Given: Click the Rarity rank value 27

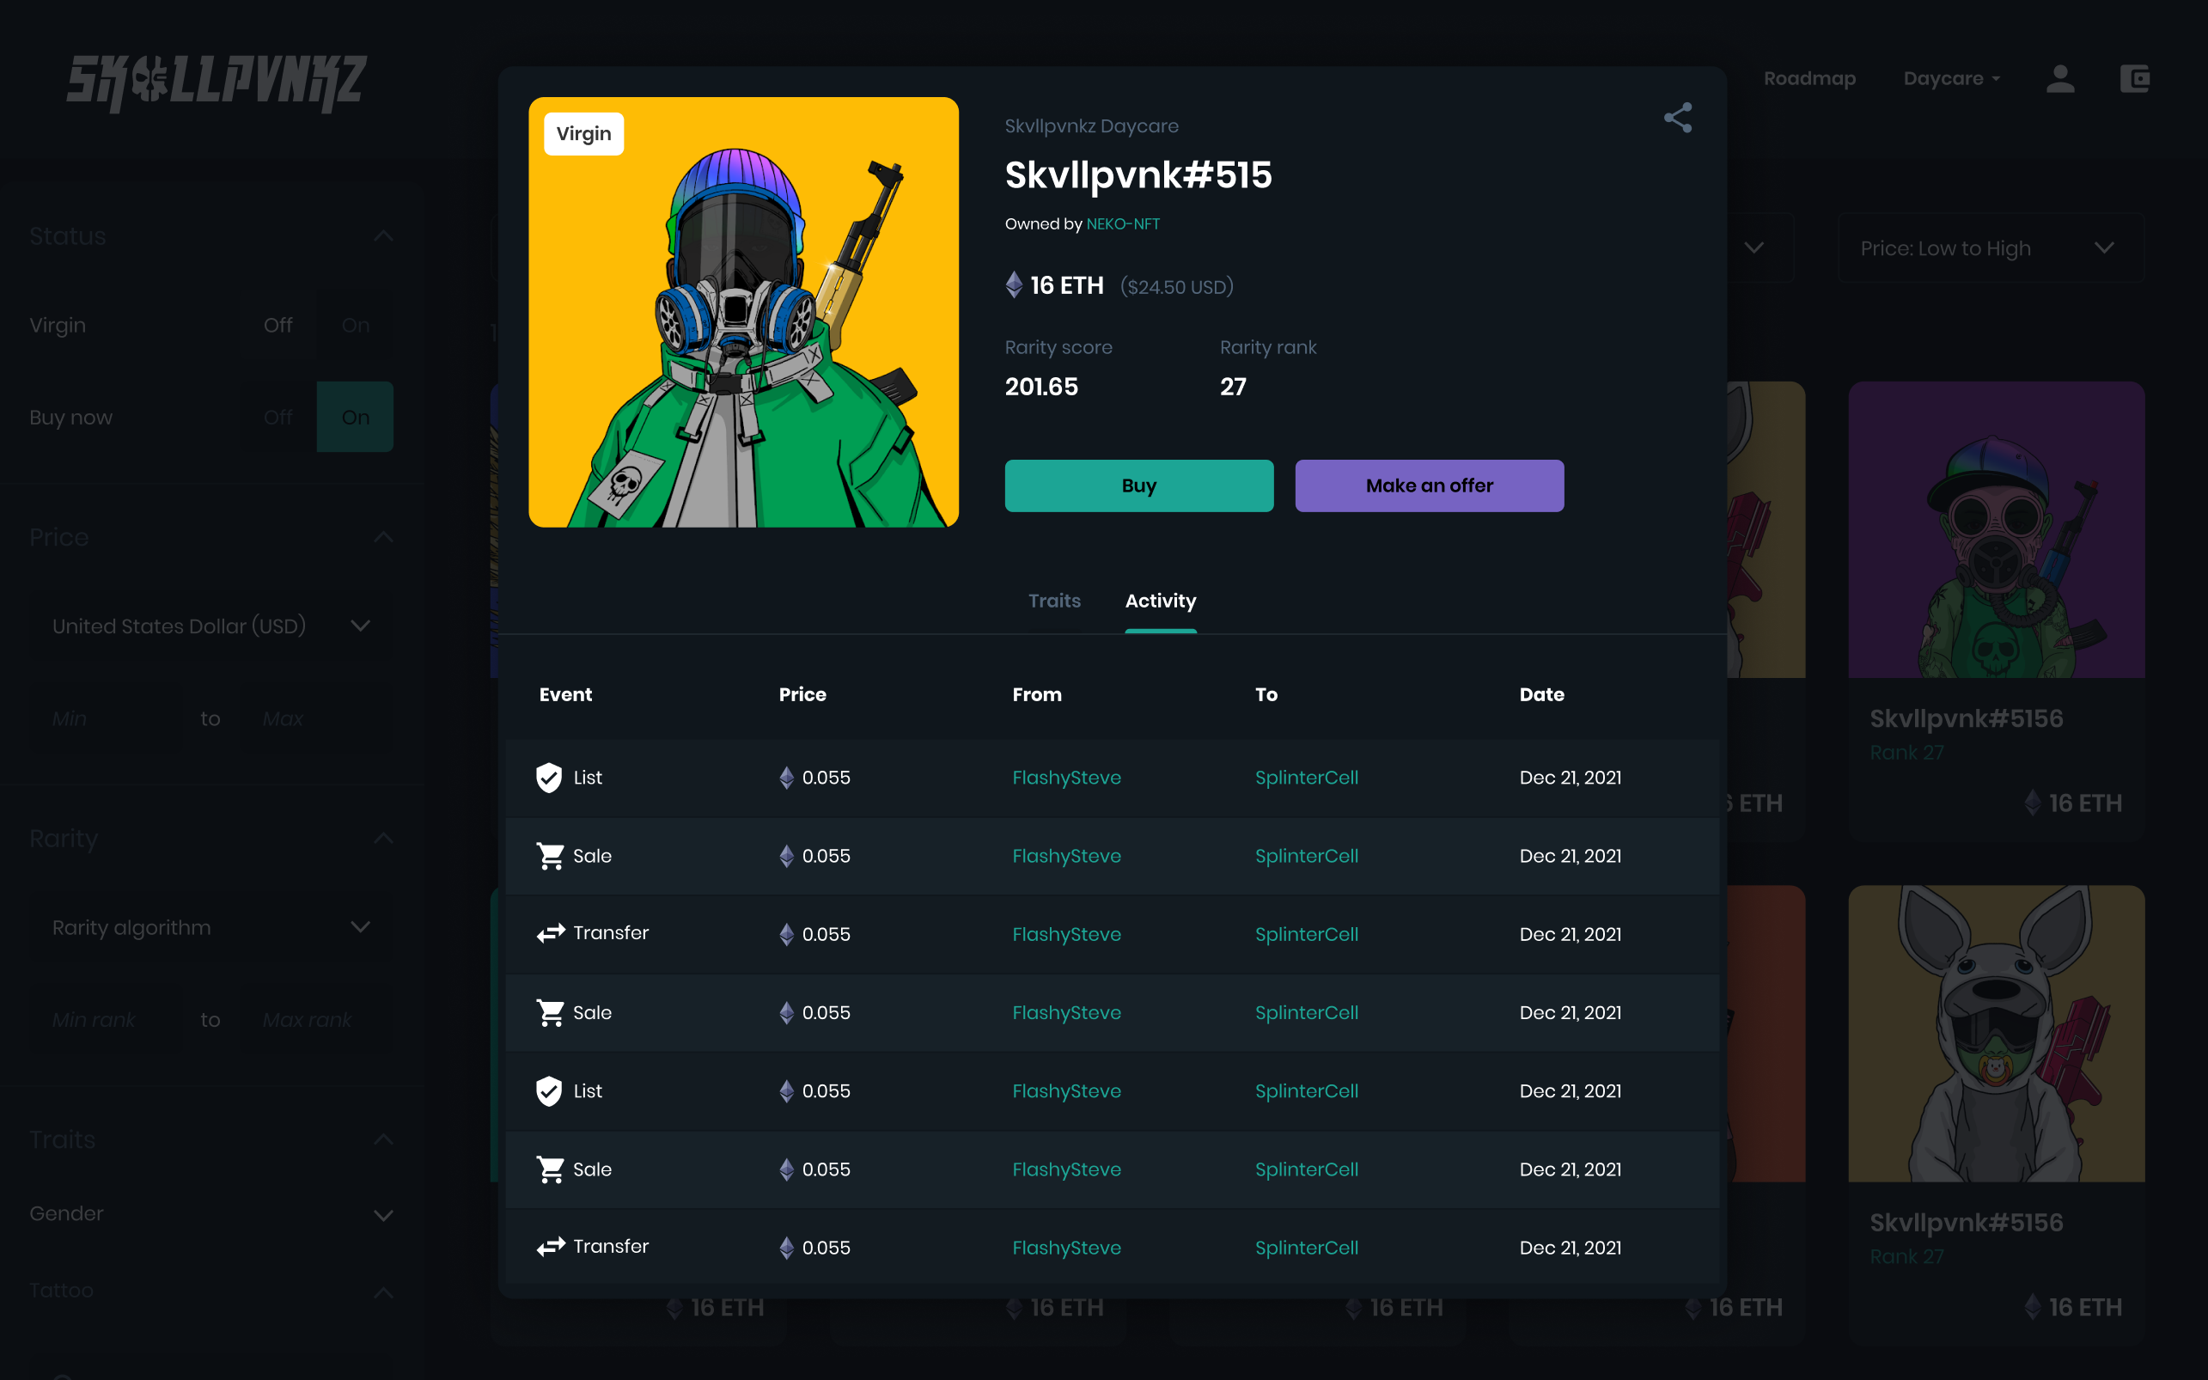Looking at the screenshot, I should (x=1233, y=387).
